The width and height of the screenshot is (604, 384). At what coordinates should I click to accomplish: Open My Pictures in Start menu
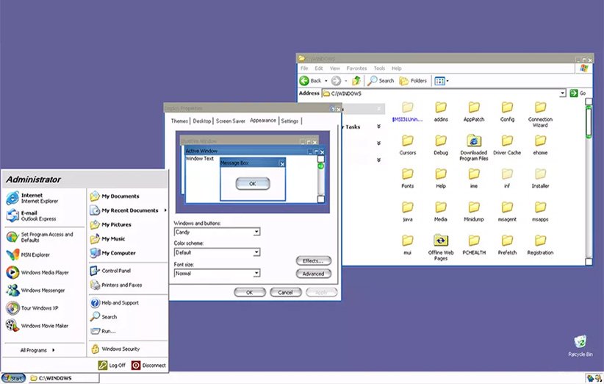click(110, 224)
